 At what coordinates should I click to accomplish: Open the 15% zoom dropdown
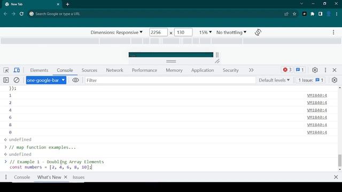205,33
